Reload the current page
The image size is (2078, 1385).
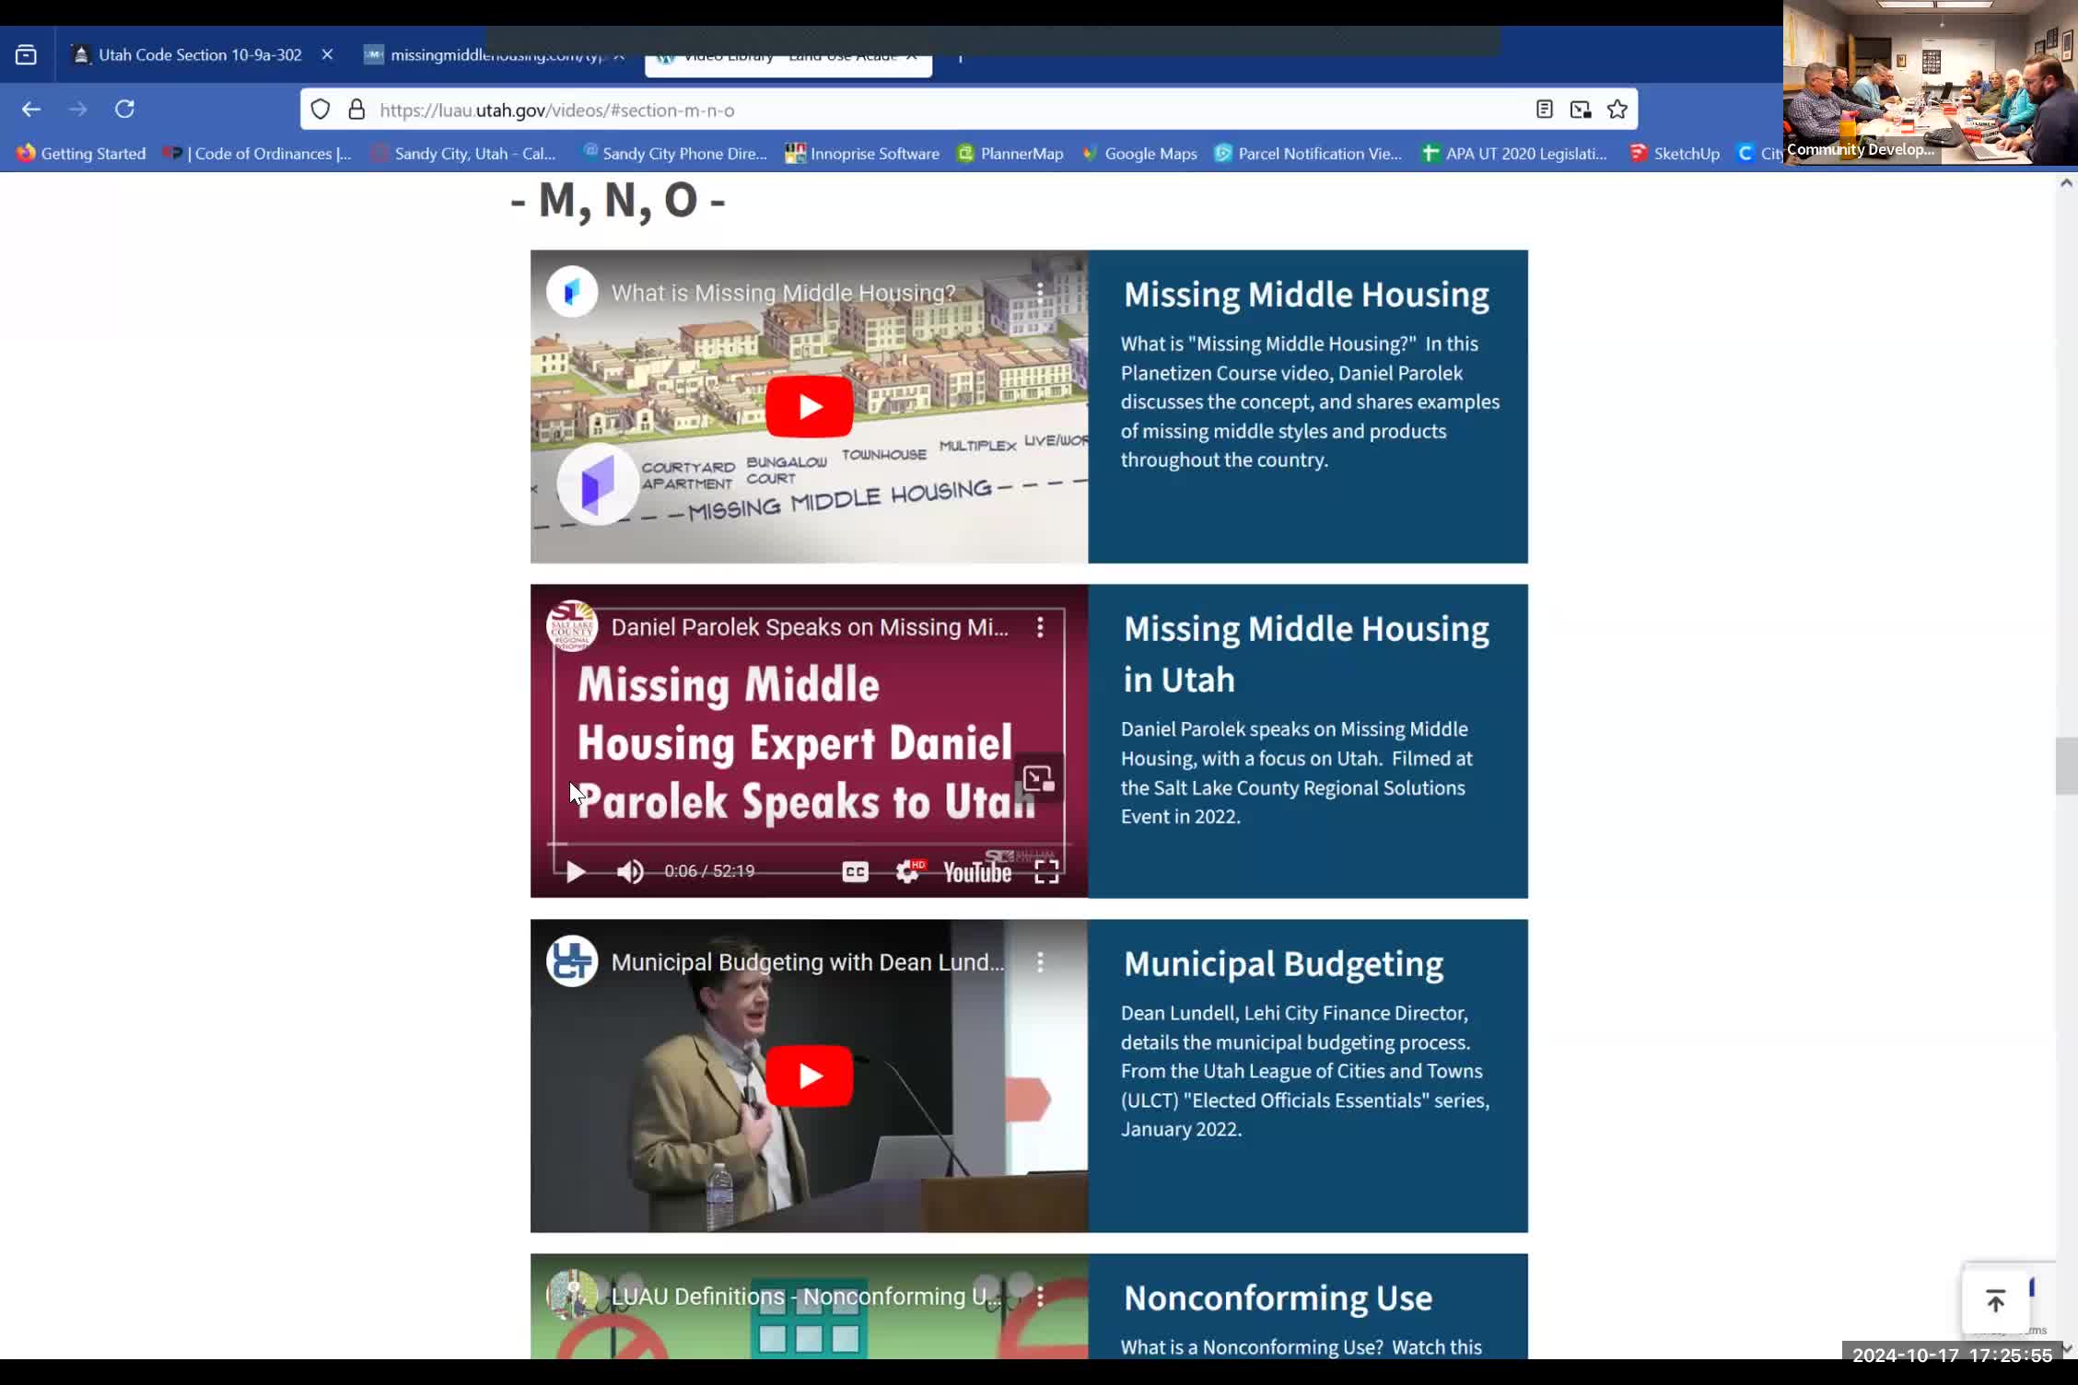click(x=124, y=110)
